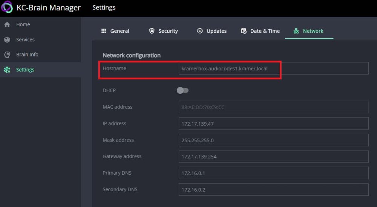
Task: Edit the IP address field
Action: (273, 123)
